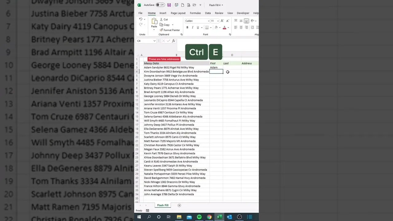Click the Paste clipboard icon
This screenshot has width=393, height=221.
point(154,21)
